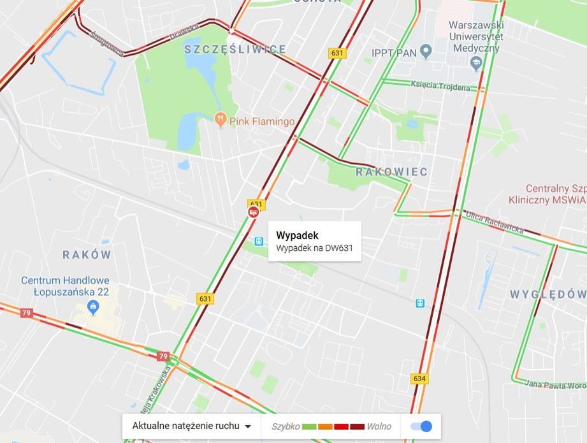Screen dimensions: 587x443
Task: Click the Ulica Racławicka street label
Action: 494,222
